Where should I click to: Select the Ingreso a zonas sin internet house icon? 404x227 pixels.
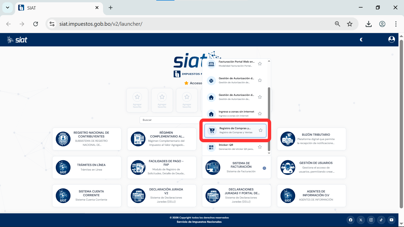point(211,114)
